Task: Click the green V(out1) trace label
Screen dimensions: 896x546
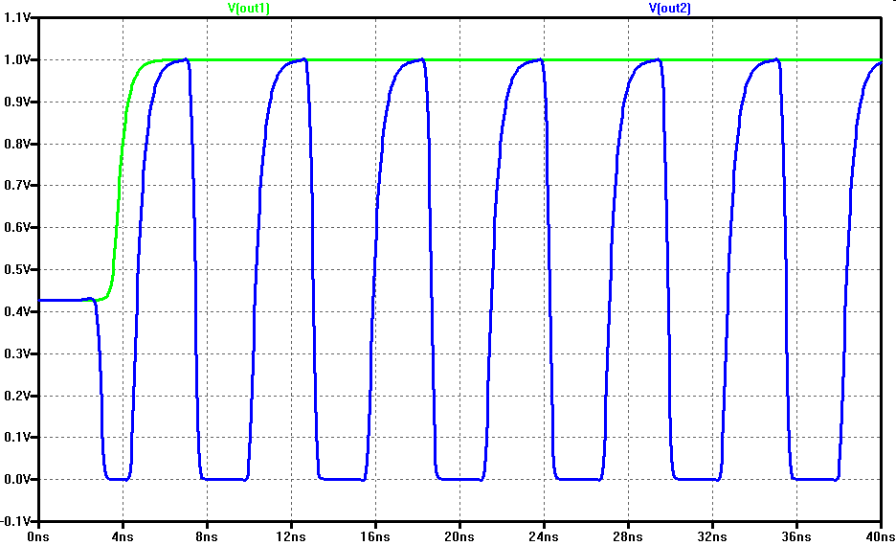Action: (248, 9)
